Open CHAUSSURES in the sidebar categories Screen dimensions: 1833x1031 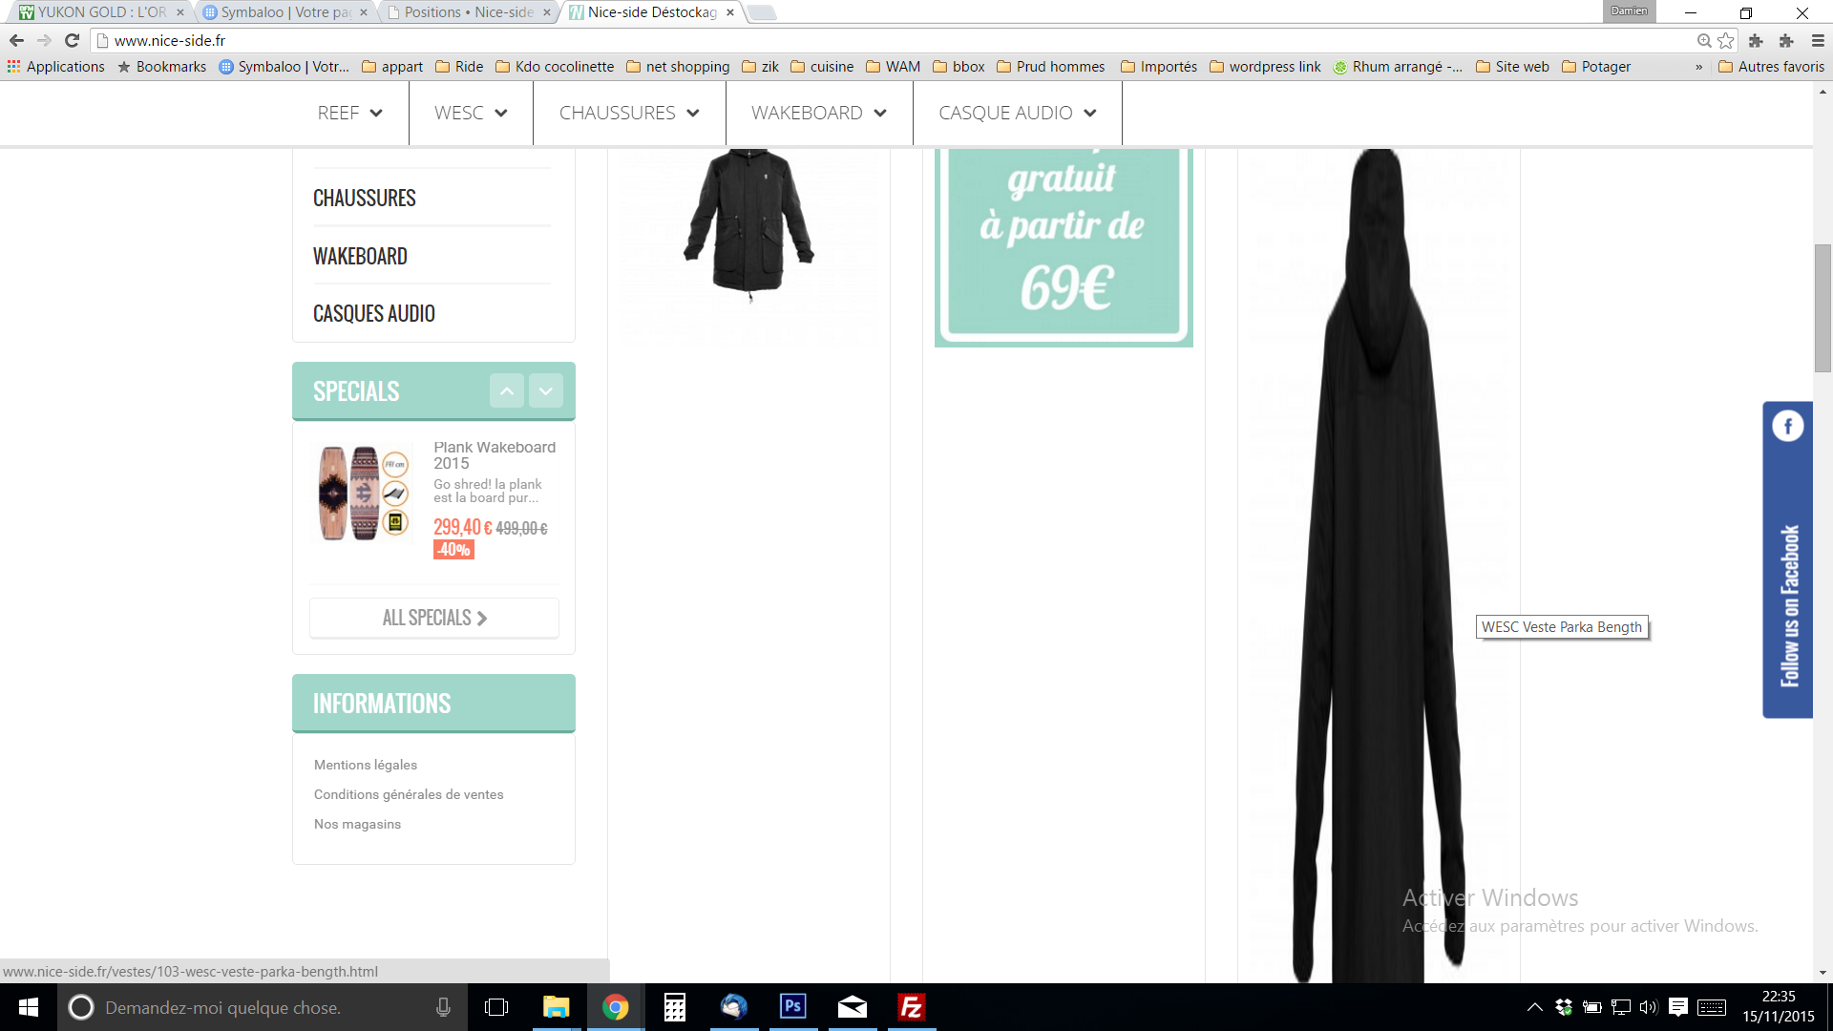[x=365, y=199]
